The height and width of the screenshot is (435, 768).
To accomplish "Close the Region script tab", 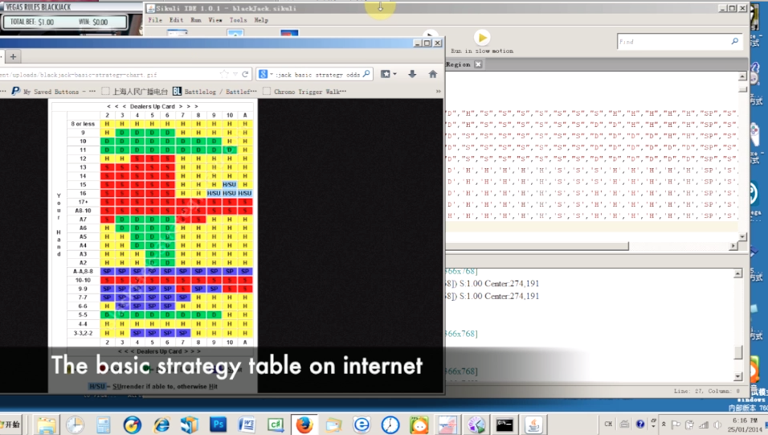I will [x=478, y=64].
